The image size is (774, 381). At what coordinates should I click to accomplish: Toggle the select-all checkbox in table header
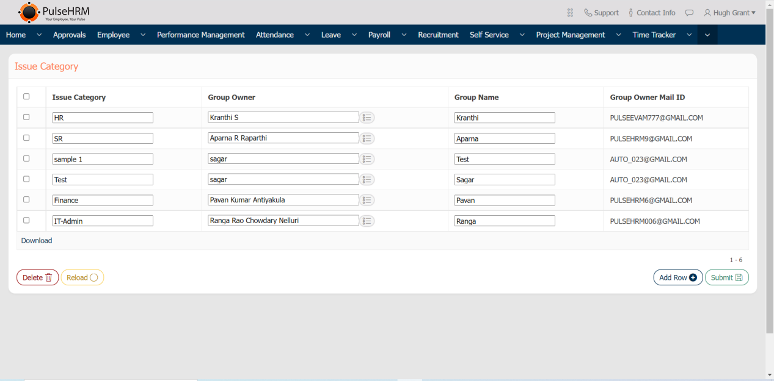click(x=26, y=96)
